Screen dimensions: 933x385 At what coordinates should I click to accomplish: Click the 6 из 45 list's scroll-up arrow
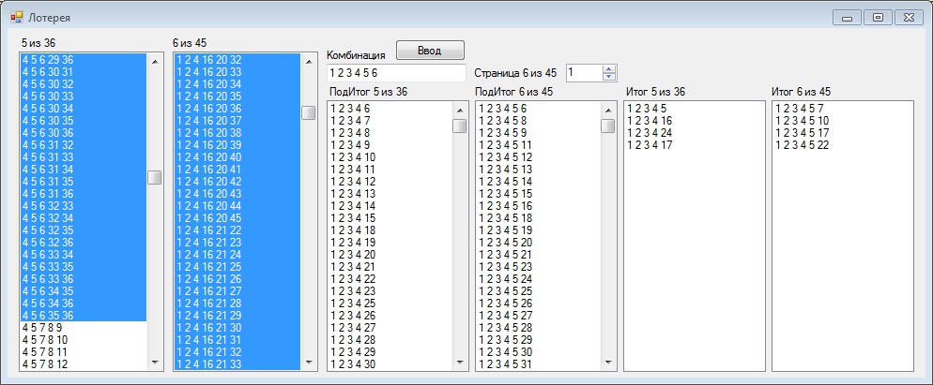tap(308, 61)
